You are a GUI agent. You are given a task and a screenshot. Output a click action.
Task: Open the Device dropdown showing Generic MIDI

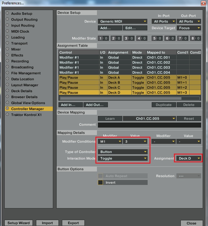123,21
